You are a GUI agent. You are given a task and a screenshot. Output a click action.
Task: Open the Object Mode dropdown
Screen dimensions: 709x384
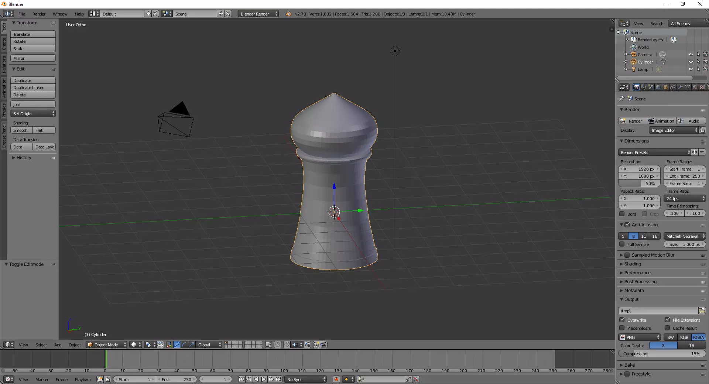106,344
